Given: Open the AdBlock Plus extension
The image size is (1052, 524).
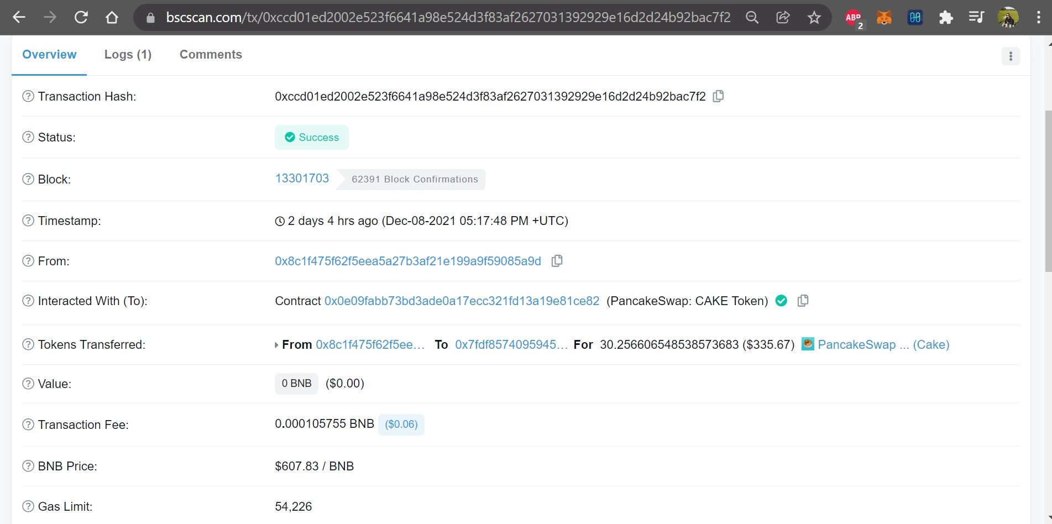Looking at the screenshot, I should [x=853, y=18].
